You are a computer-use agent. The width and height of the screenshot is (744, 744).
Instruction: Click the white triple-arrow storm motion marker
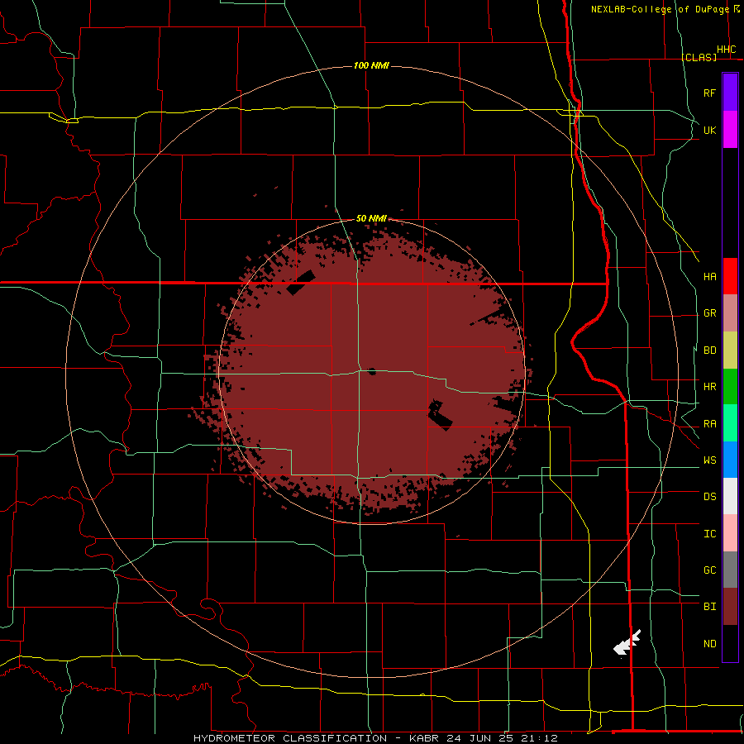(627, 643)
